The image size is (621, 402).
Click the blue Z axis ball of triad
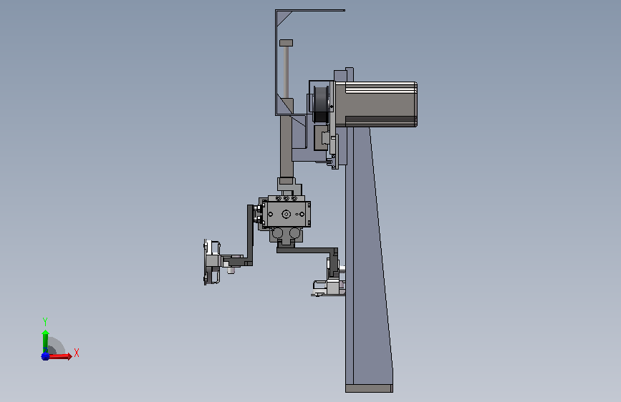tap(45, 356)
